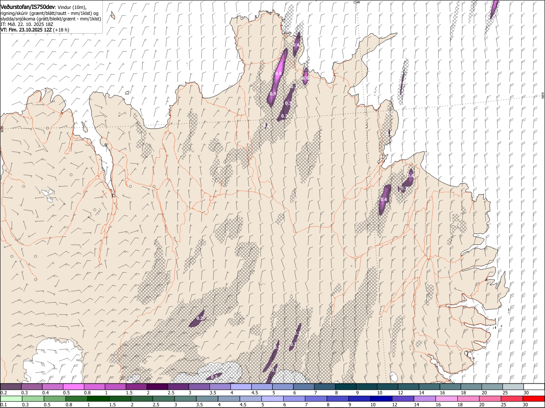Choose darkest purple upper swatch labeled 2
545x408 pixels.
[x=157, y=386]
